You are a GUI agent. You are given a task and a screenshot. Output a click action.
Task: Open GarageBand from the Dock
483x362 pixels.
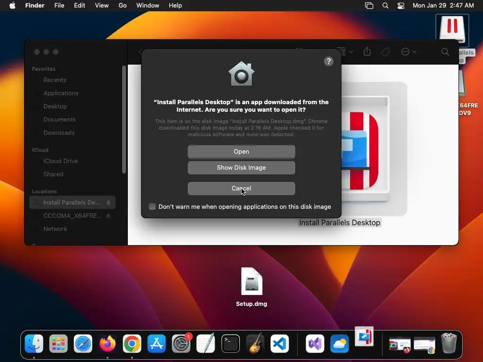(x=255, y=344)
